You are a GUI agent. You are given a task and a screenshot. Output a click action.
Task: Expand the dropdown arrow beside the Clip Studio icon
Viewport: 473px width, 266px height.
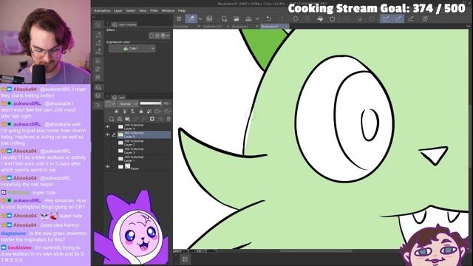coord(200,18)
